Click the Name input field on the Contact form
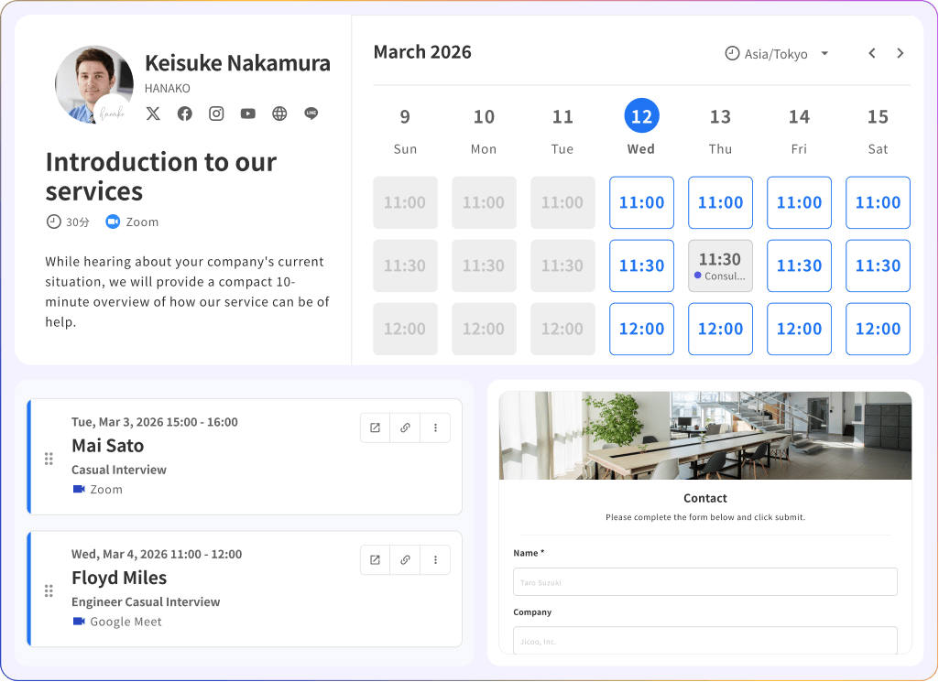This screenshot has width=939, height=682. coord(704,581)
